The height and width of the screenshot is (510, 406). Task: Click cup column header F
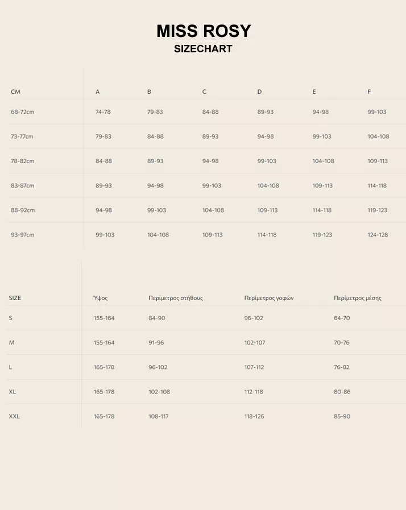(369, 92)
